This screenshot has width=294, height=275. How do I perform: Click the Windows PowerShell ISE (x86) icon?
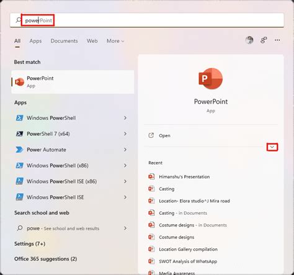coord(19,181)
